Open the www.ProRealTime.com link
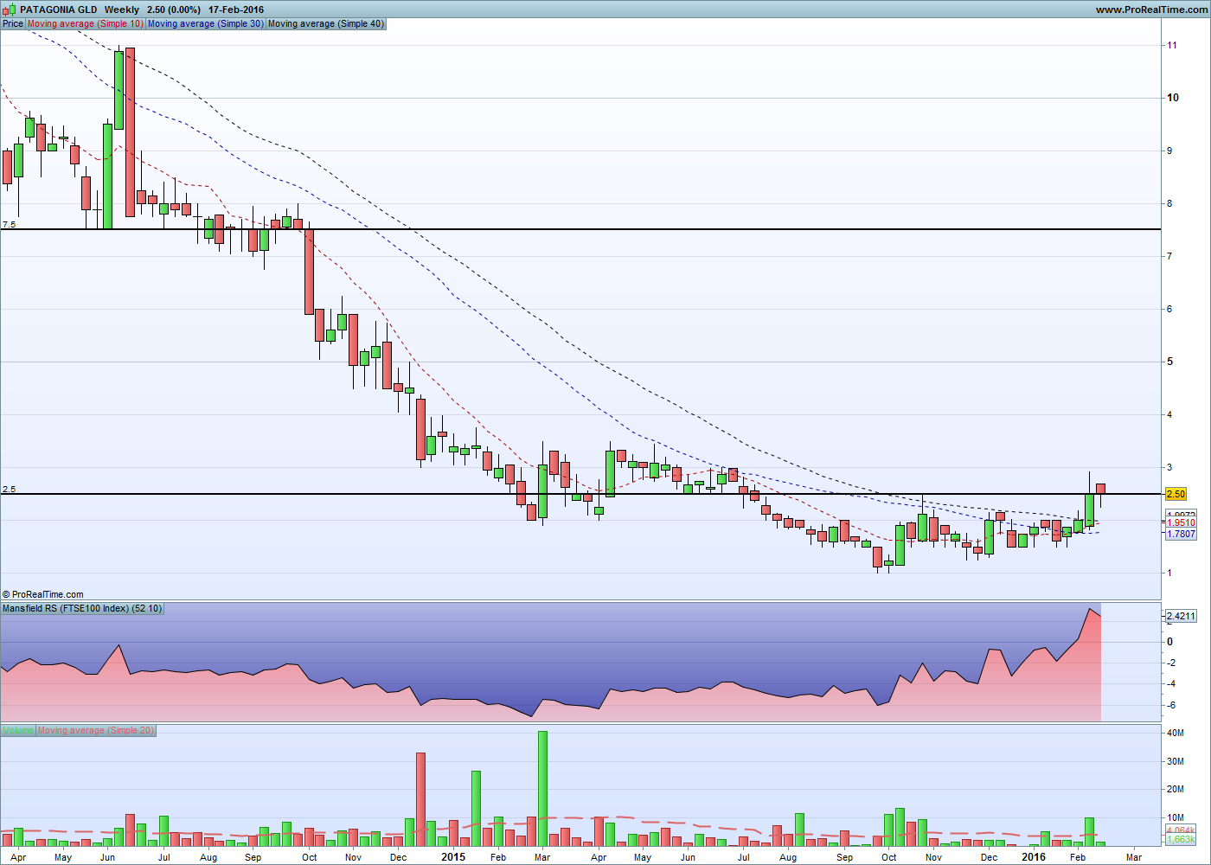 click(x=1150, y=10)
